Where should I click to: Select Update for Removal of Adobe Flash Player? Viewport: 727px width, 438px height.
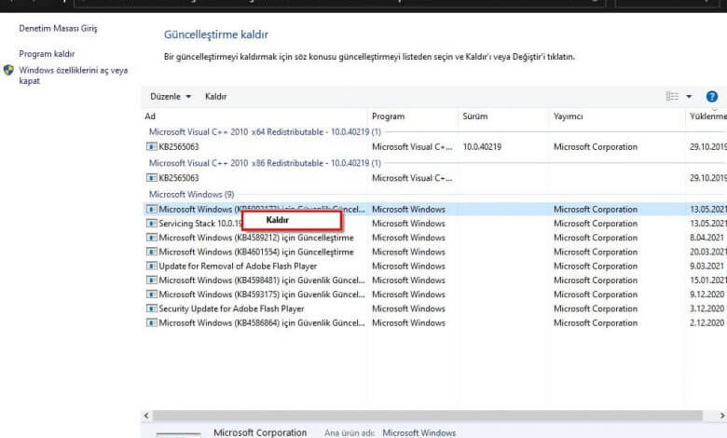point(238,266)
